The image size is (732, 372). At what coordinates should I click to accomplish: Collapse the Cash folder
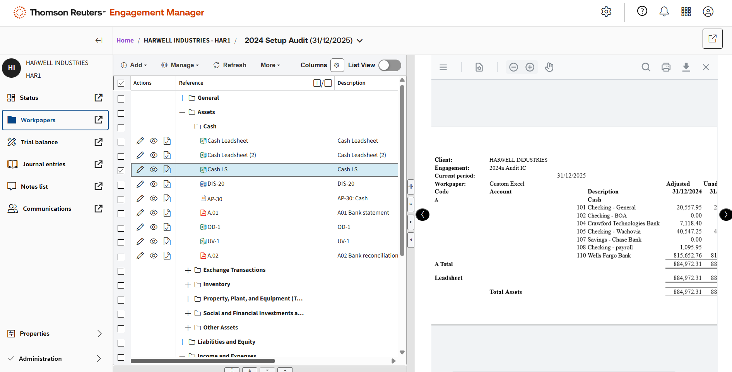(x=188, y=127)
